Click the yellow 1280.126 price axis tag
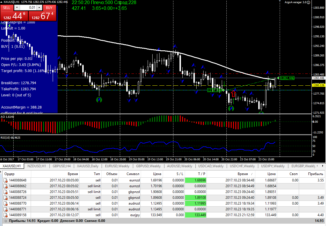 click(x=318, y=85)
